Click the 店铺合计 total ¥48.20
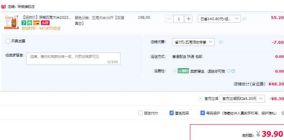The image size is (284, 140). (x=276, y=84)
